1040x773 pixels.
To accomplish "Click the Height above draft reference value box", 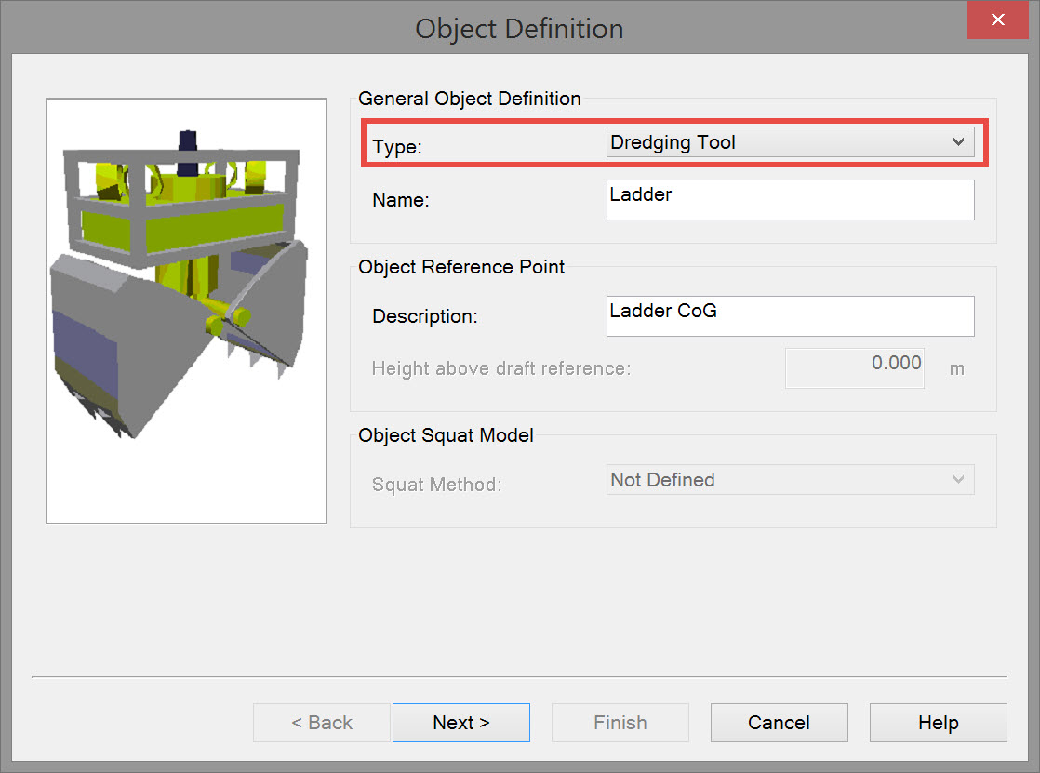I will [x=855, y=367].
